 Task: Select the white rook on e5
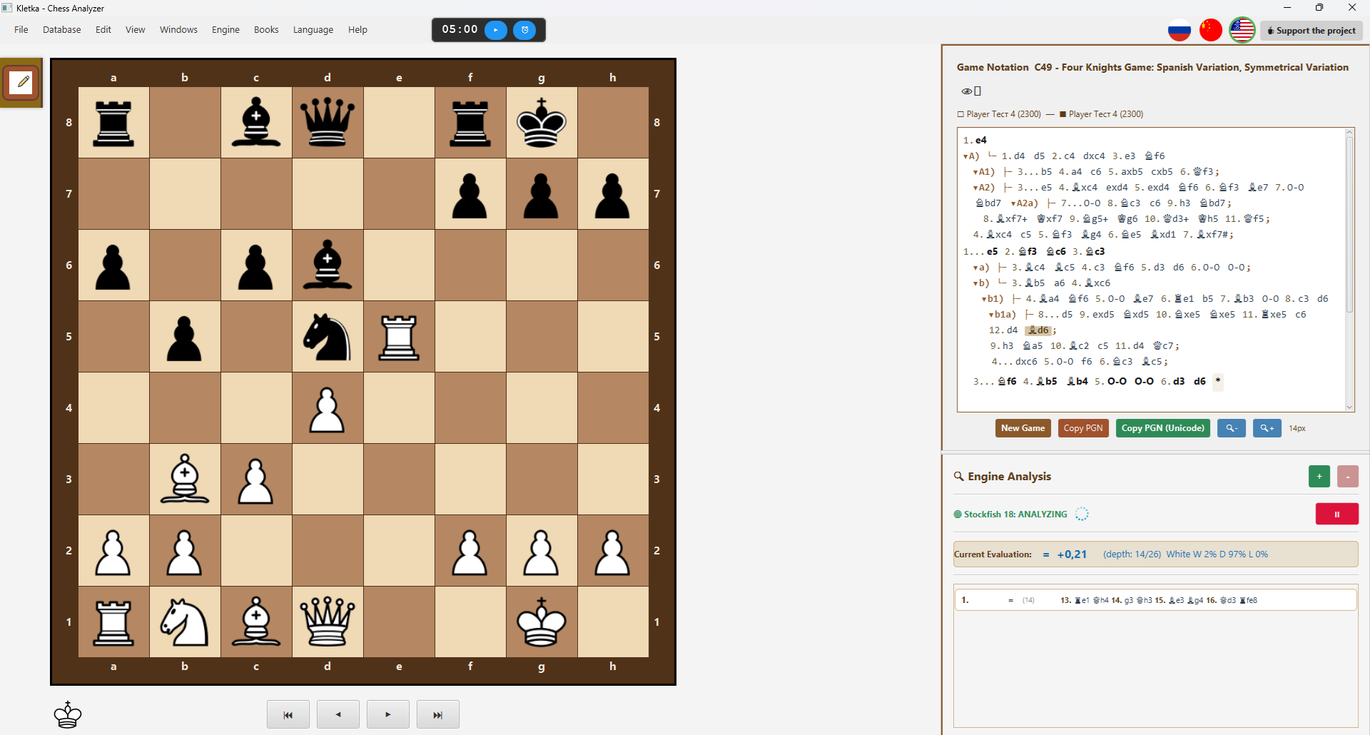399,337
